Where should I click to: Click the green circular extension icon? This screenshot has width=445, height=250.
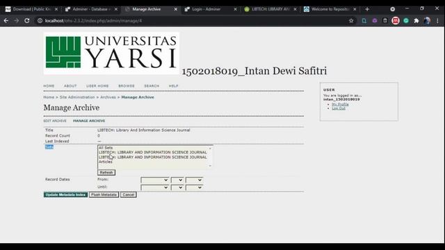(406, 21)
